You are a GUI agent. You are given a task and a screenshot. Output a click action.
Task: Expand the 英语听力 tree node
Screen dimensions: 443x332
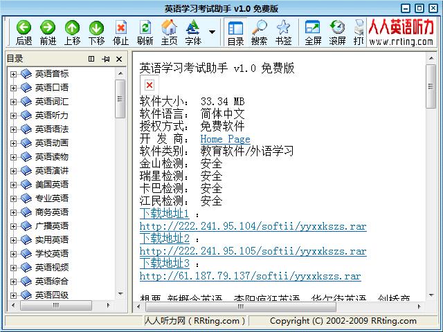(13, 116)
